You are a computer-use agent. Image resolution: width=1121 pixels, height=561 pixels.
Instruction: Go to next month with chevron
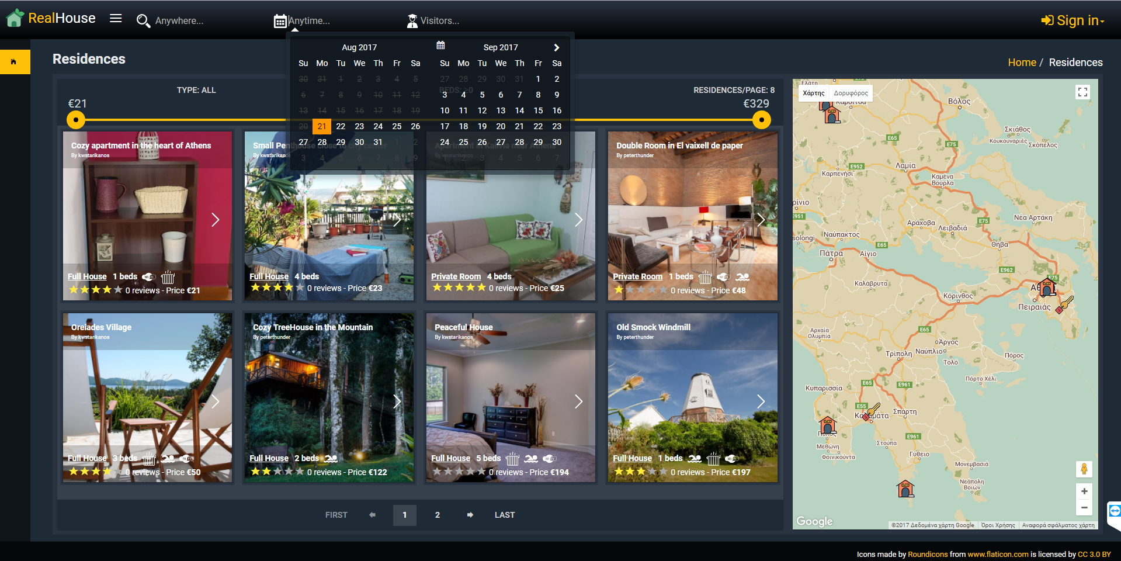(x=557, y=47)
